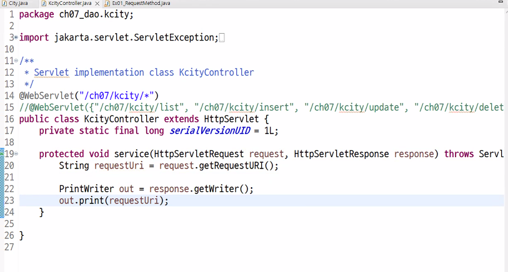
Task: Click PrintWriter type on line 22
Action: [86, 189]
